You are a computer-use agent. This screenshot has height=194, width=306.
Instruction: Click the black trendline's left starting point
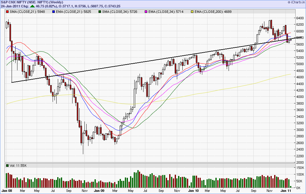12,82
